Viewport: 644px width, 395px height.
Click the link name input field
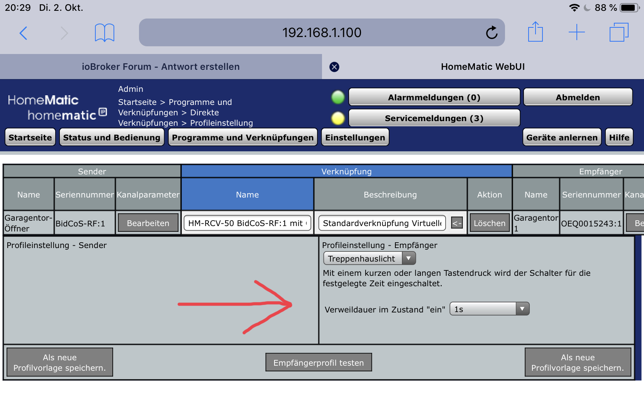point(247,223)
